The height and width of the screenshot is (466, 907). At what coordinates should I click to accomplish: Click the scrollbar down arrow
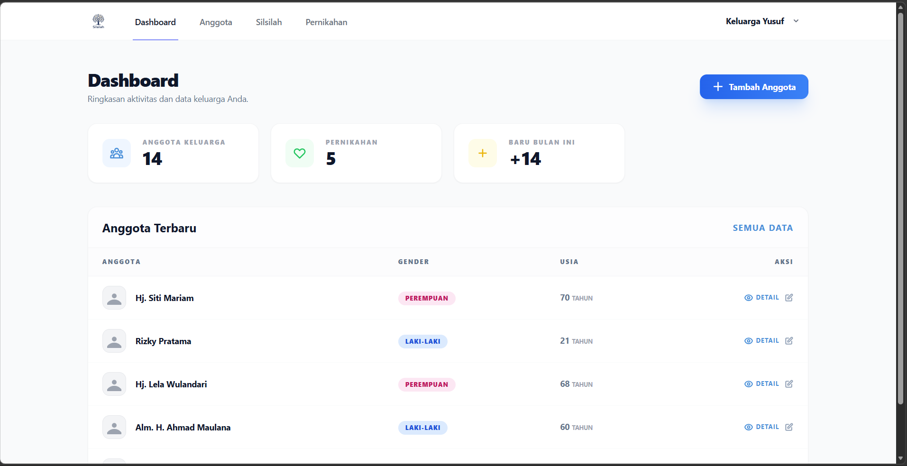(x=901, y=458)
